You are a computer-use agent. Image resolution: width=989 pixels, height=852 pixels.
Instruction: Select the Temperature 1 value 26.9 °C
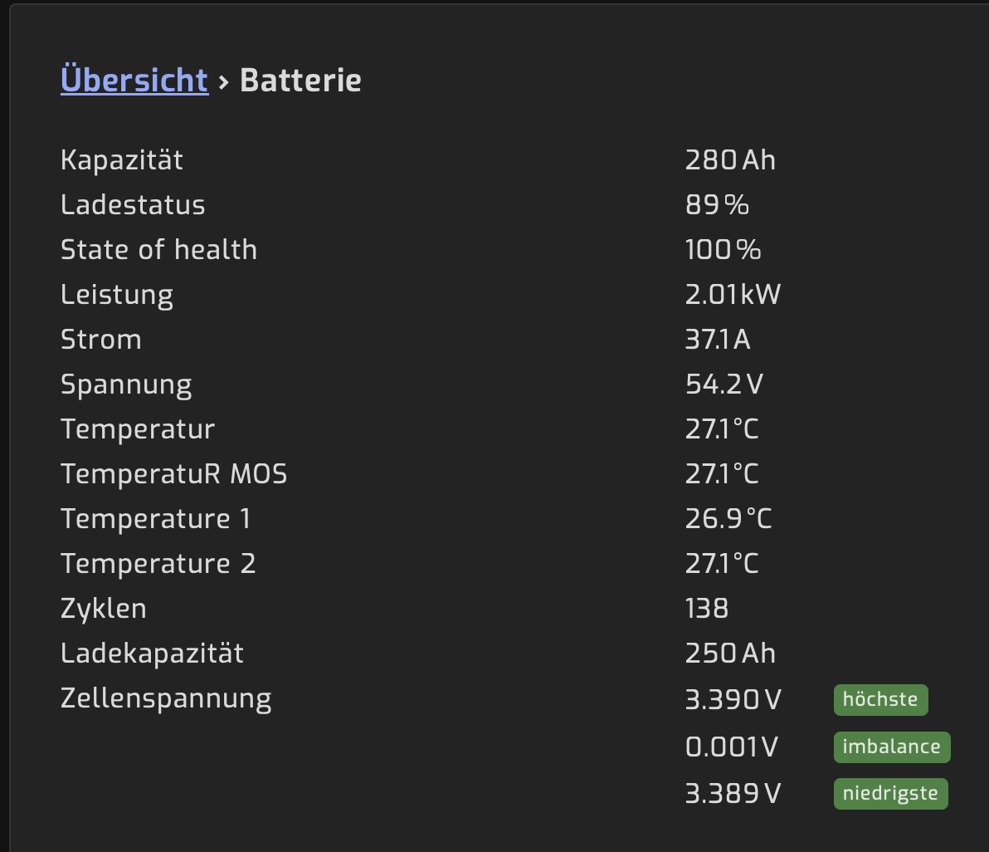[x=728, y=519]
